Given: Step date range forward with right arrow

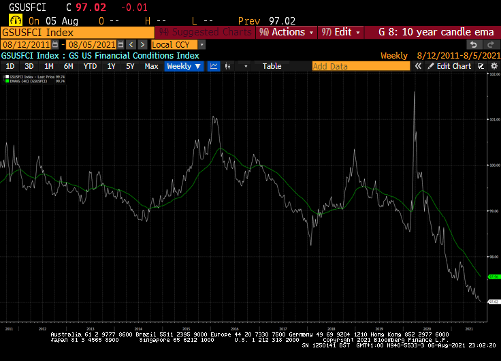Looking at the screenshot, I should tap(143, 44).
